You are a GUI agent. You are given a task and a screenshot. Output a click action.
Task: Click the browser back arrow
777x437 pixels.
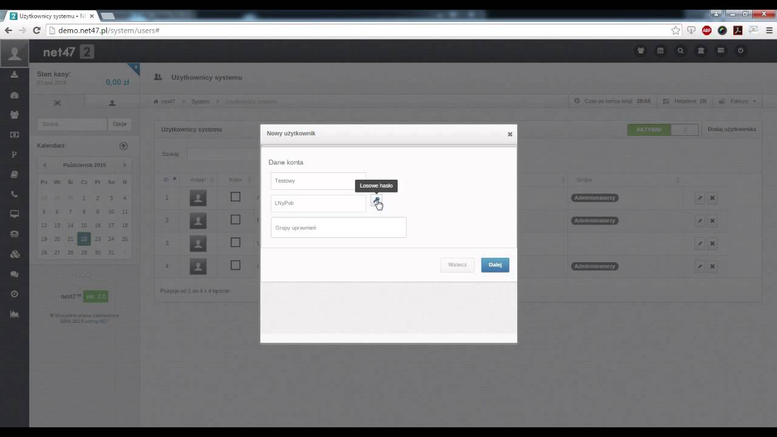tap(8, 30)
